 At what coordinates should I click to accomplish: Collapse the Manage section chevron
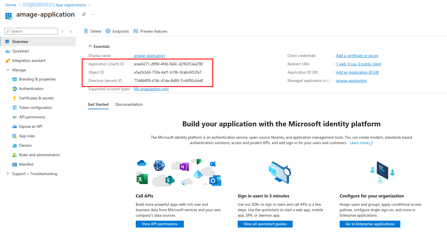[8, 70]
